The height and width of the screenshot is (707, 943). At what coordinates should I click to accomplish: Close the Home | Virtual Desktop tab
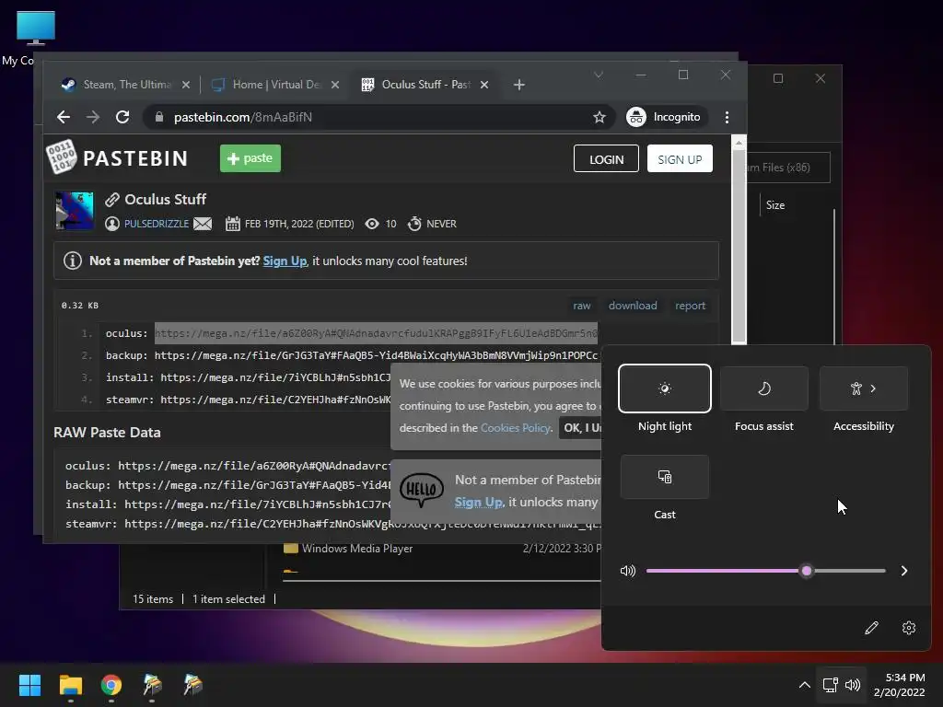click(335, 85)
